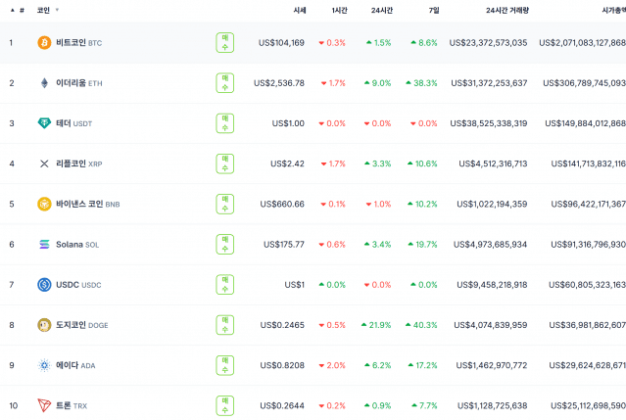Sort the table by 시세 price column

pos(299,10)
